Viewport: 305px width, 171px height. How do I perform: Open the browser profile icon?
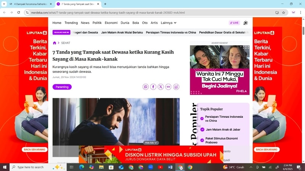tap(294, 13)
